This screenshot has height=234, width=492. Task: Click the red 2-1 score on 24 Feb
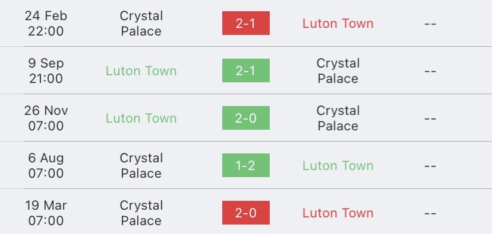pos(245,23)
